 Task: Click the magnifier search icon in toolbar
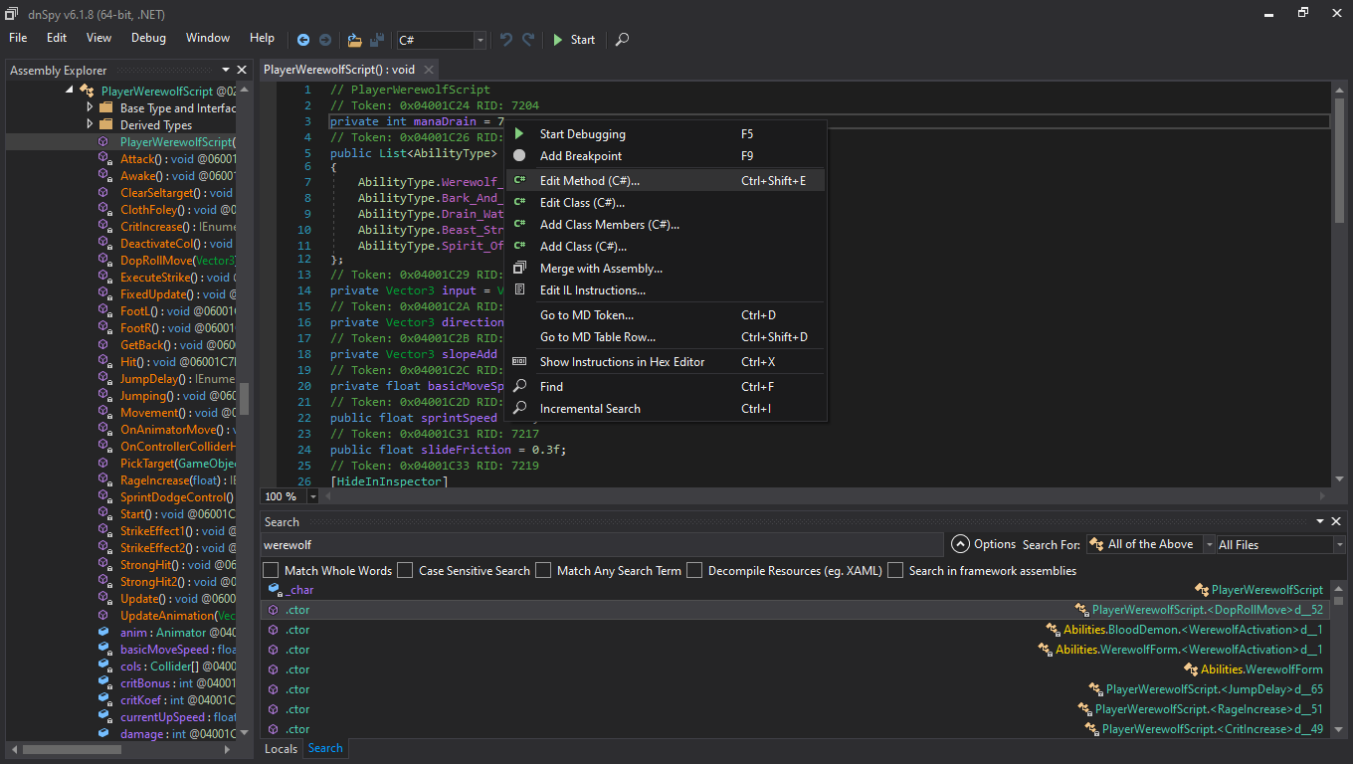(622, 40)
